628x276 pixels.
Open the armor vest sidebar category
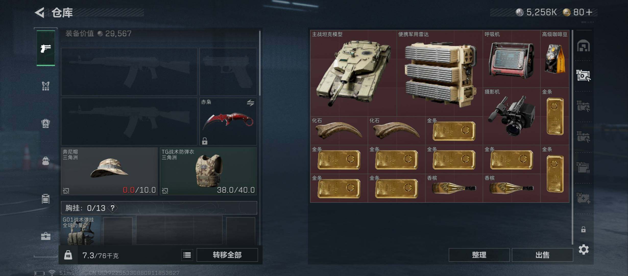coord(46,86)
